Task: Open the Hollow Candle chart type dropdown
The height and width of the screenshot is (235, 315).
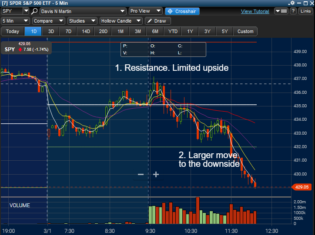Action: coord(121,21)
